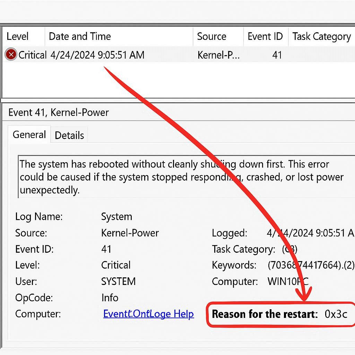Click the Kernel-Power source value in details
Image resolution: width=355 pixels, height=355 pixels.
pyautogui.click(x=130, y=233)
